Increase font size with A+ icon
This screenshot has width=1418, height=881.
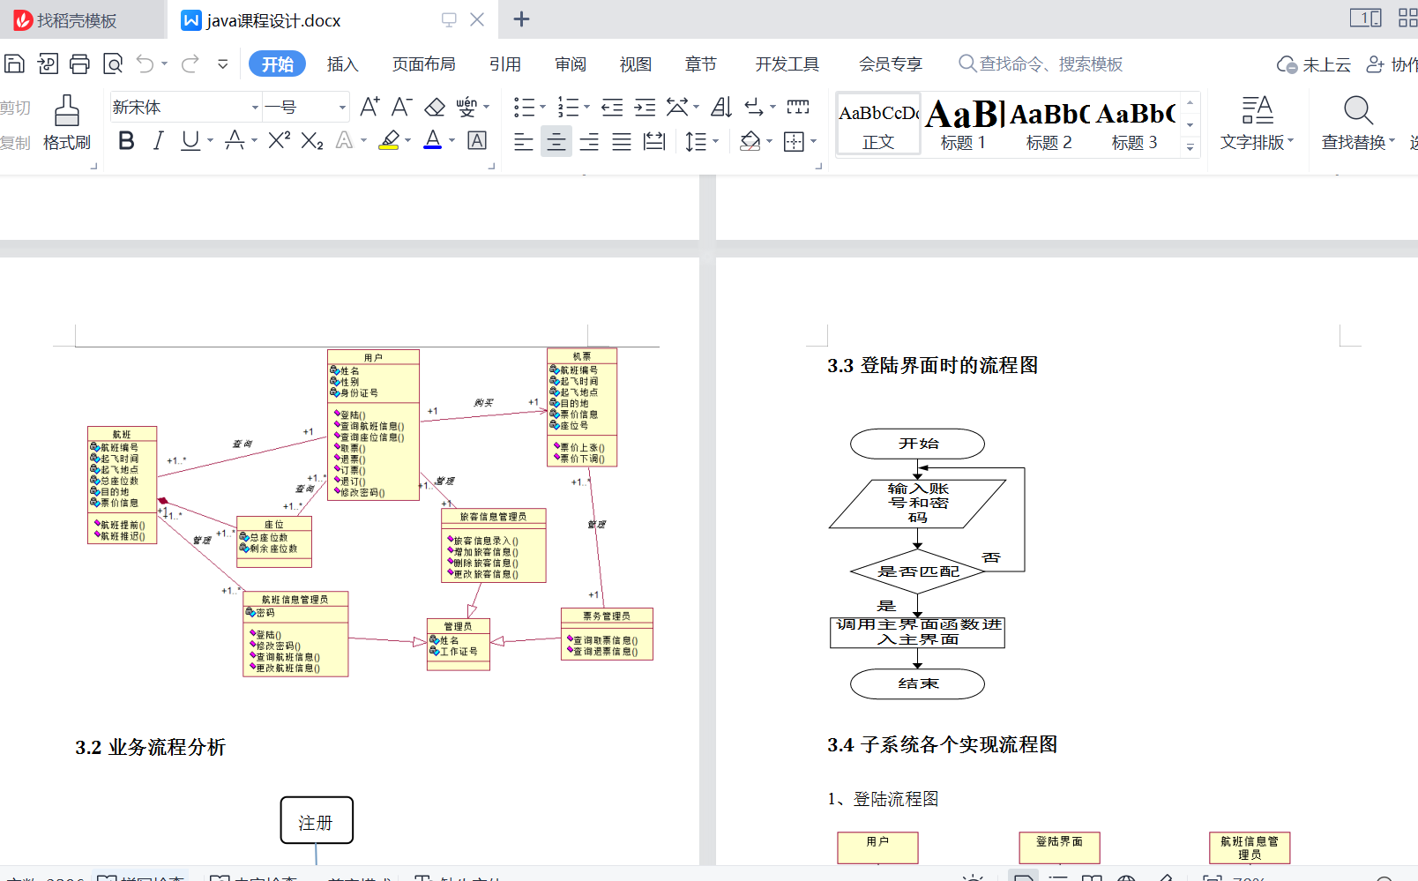click(369, 107)
